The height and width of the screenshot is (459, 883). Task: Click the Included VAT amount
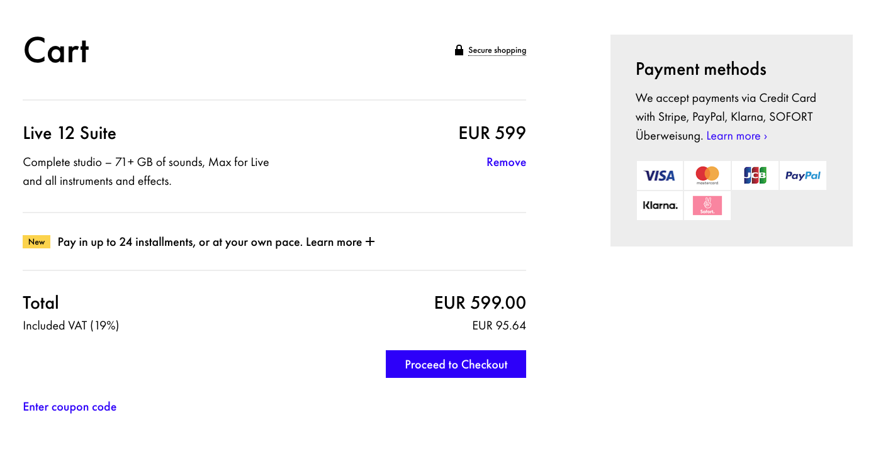tap(500, 325)
